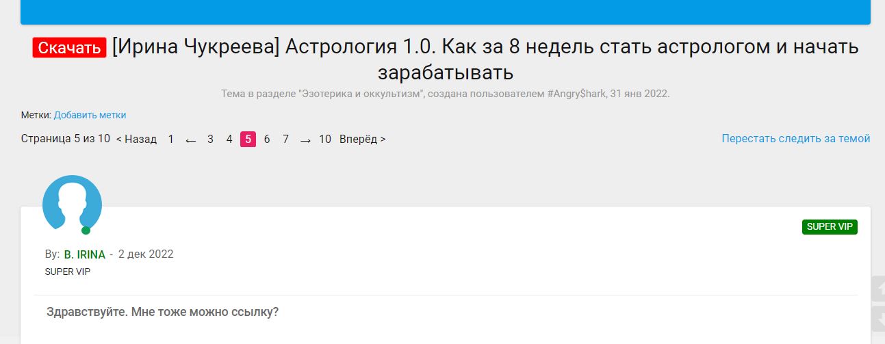Select page 6 in pagination
885x344 pixels.
coord(267,139)
